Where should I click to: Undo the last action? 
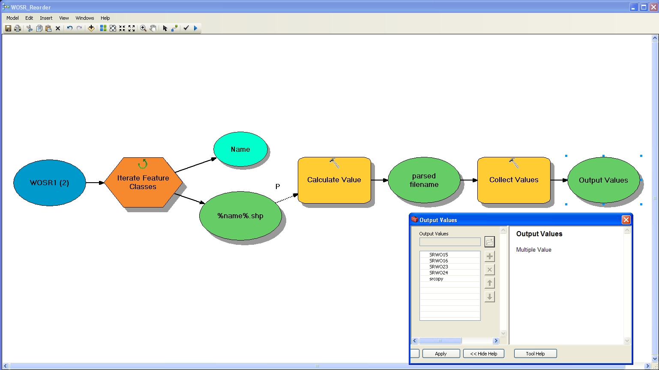[69, 28]
